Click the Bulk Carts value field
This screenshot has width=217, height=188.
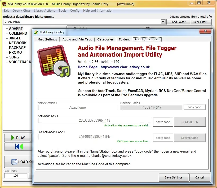[x=15, y=176]
